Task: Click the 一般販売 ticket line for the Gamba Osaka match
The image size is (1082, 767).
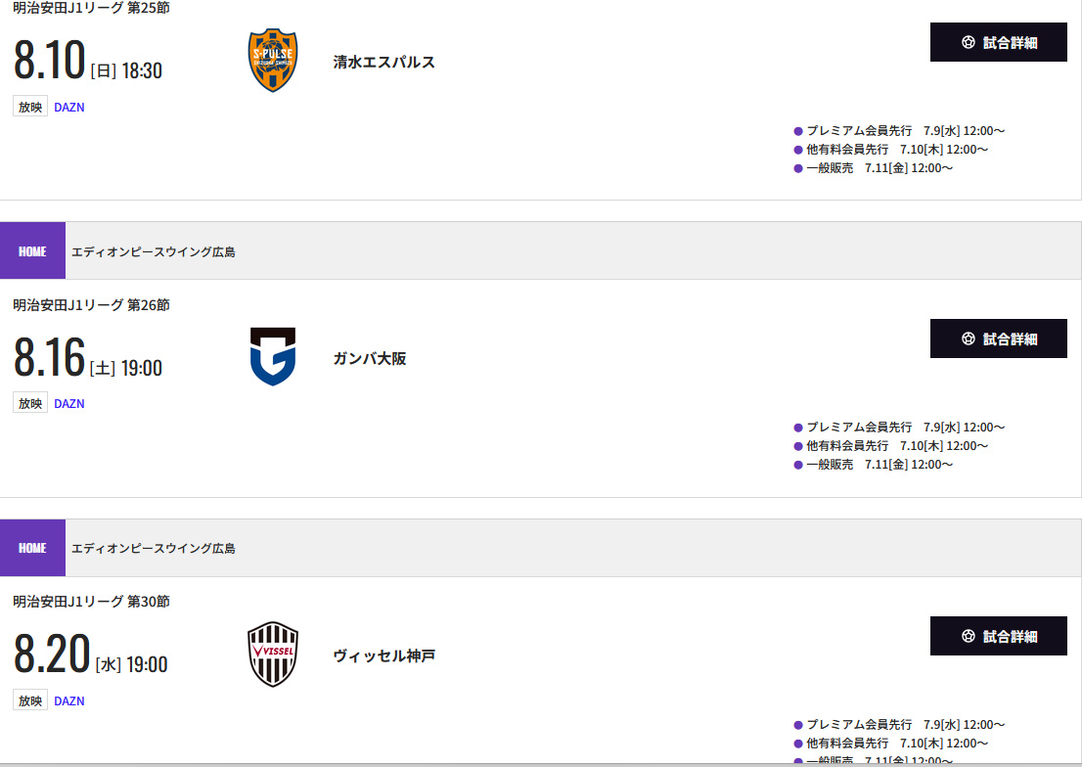Action: pos(878,465)
